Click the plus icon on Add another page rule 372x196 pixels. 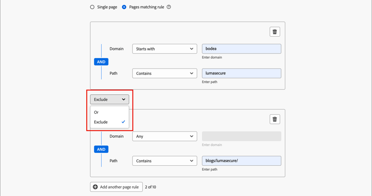[x=95, y=187]
